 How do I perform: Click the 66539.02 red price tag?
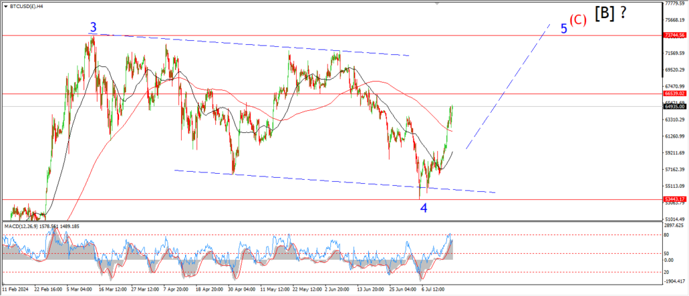[x=674, y=93]
